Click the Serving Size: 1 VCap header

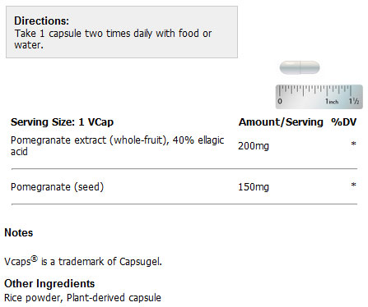coord(62,122)
